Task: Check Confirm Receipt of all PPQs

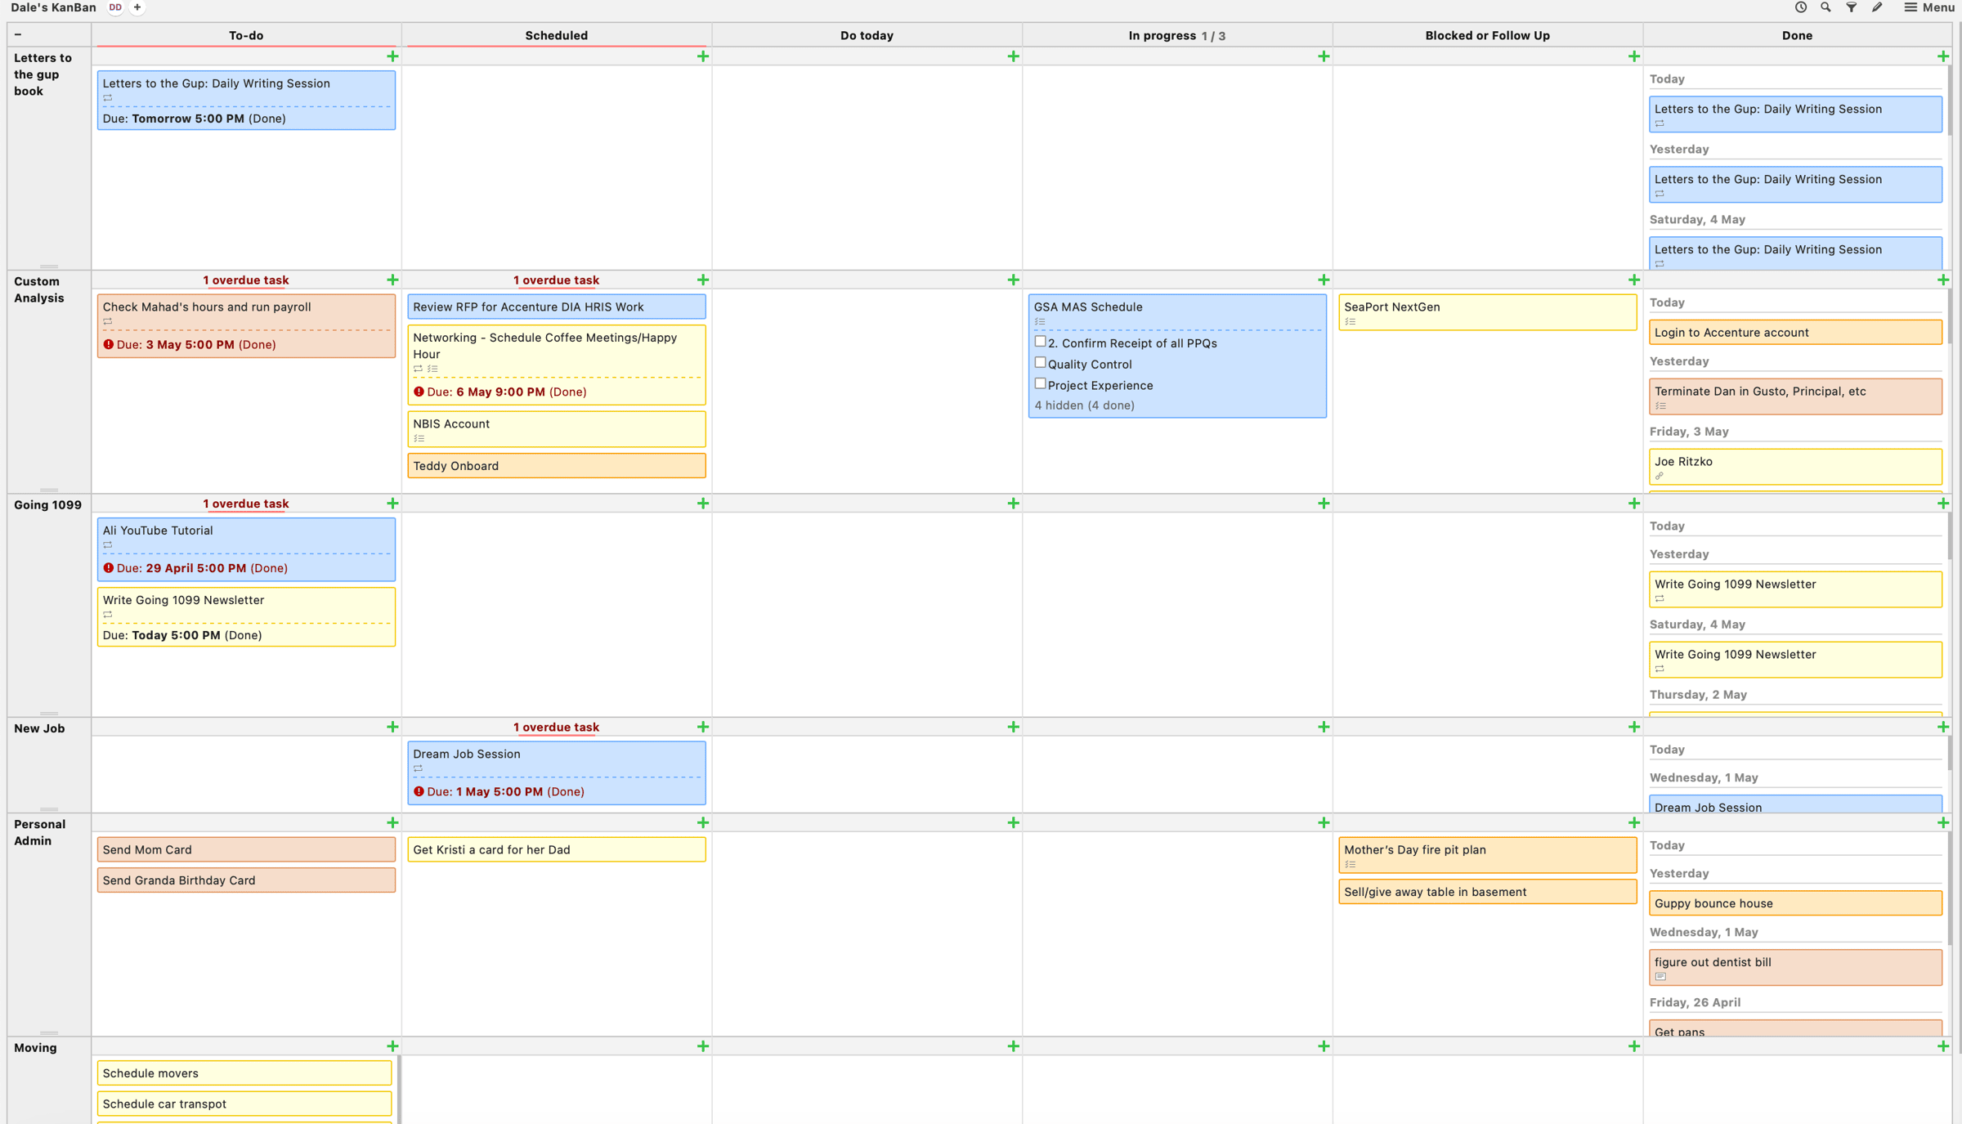Action: click(1040, 342)
